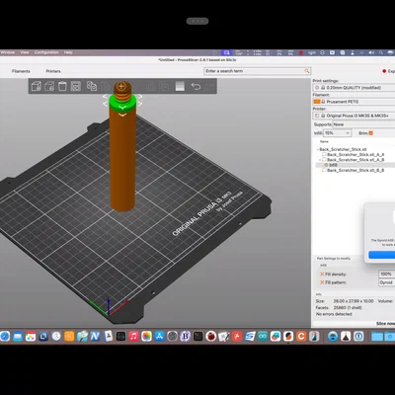Click the 'No errors detected' info text
Viewport: 395px width, 395px height.
334,314
